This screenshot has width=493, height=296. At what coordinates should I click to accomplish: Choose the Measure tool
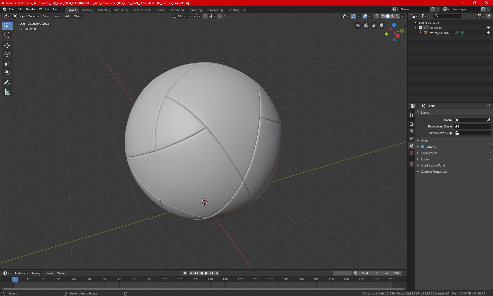pyautogui.click(x=7, y=92)
